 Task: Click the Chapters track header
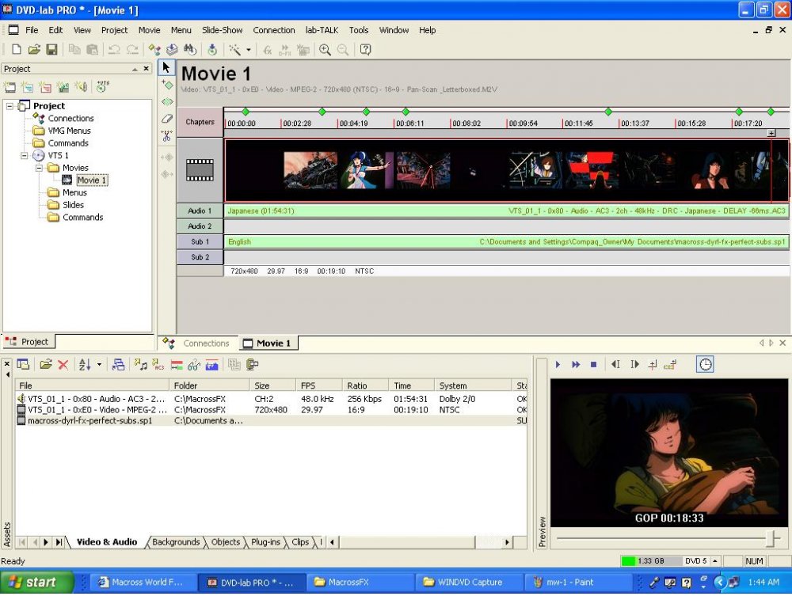point(200,122)
